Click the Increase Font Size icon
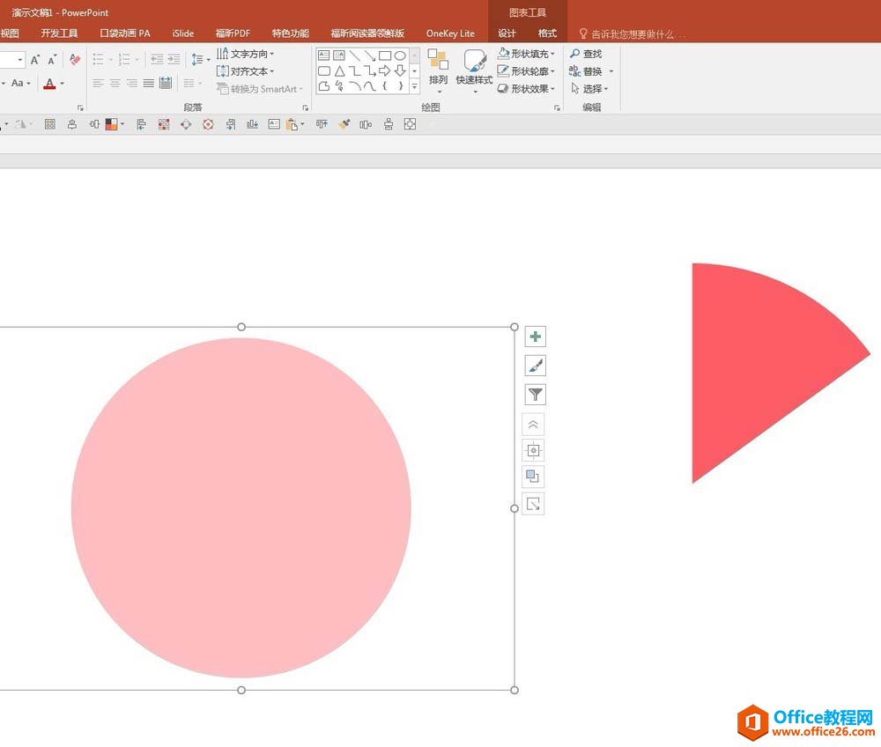Screen dimensions: 881x747 (35, 60)
